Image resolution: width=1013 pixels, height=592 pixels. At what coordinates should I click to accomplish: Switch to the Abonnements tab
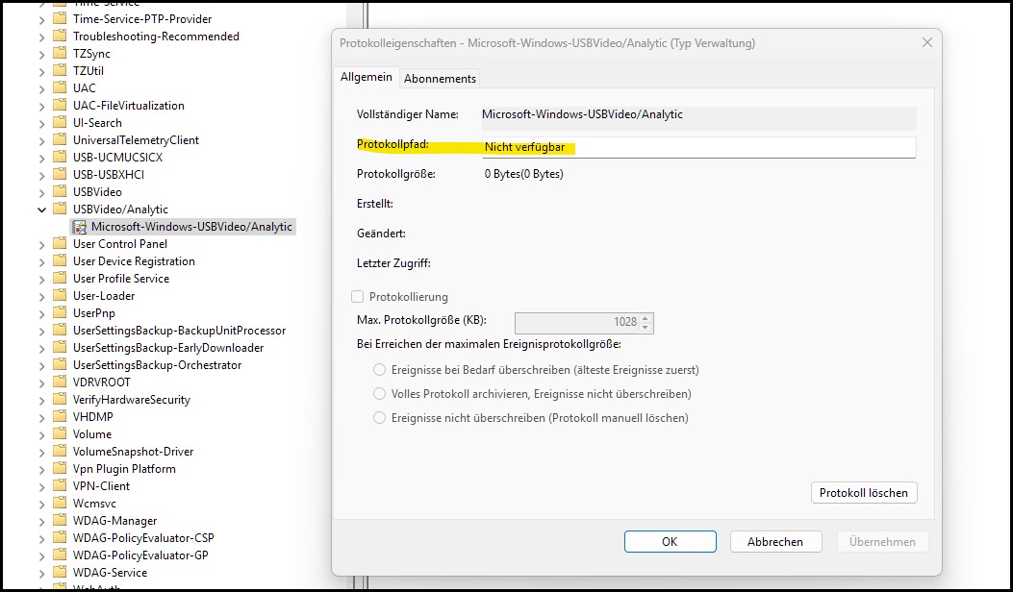(440, 78)
